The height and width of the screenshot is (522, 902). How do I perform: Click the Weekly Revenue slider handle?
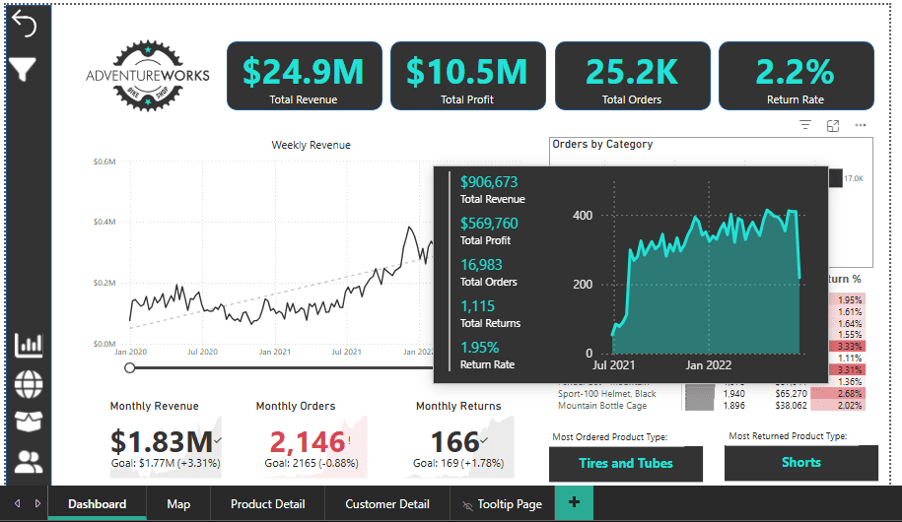point(130,368)
